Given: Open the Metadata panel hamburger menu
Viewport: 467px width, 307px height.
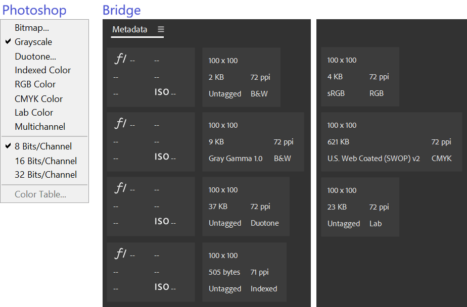Looking at the screenshot, I should (x=161, y=30).
